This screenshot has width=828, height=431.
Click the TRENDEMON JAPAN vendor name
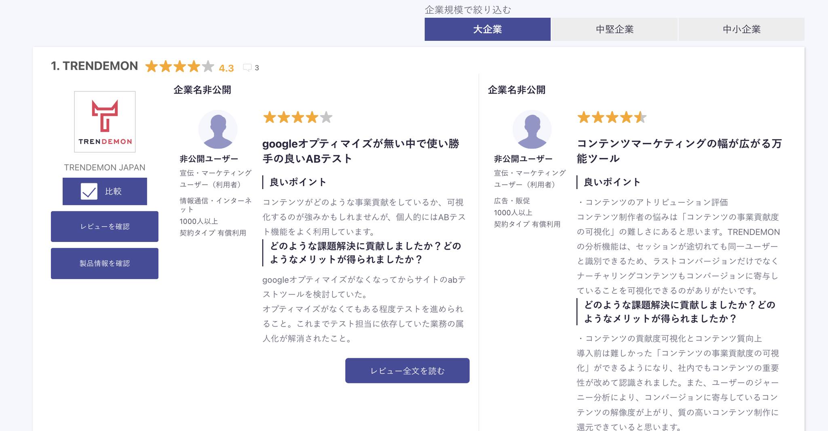click(x=105, y=167)
